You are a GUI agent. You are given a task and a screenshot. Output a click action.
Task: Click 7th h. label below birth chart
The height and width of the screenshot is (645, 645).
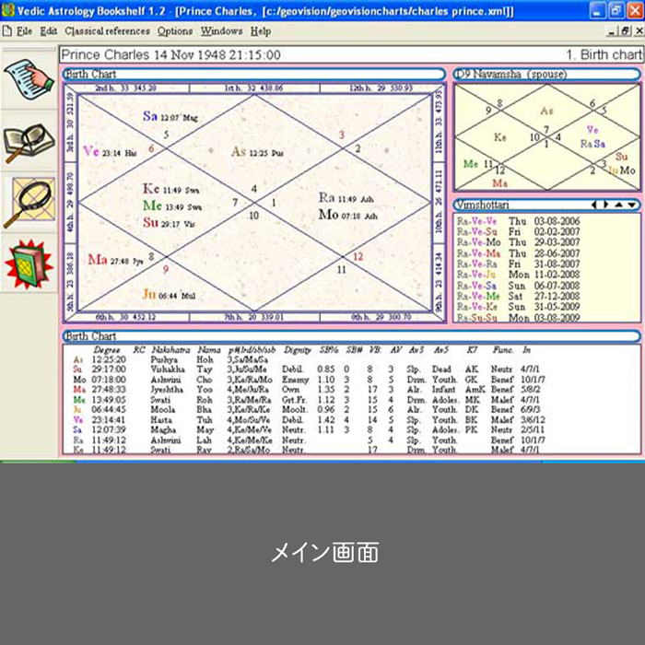pos(253,317)
